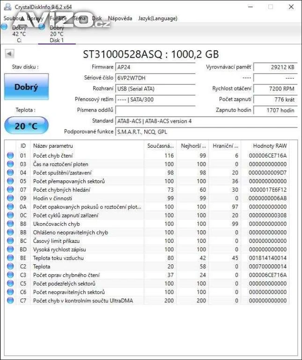
Task: Select the Počet chyb čtení row text
Action: [x=53, y=156]
